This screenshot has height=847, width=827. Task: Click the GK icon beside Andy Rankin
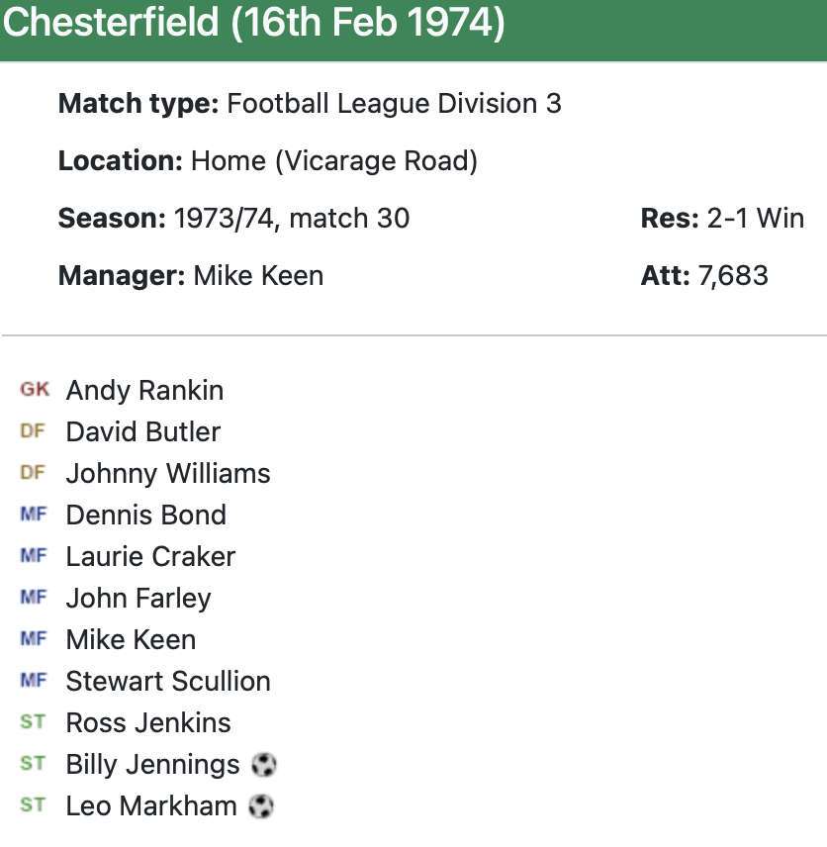click(34, 390)
